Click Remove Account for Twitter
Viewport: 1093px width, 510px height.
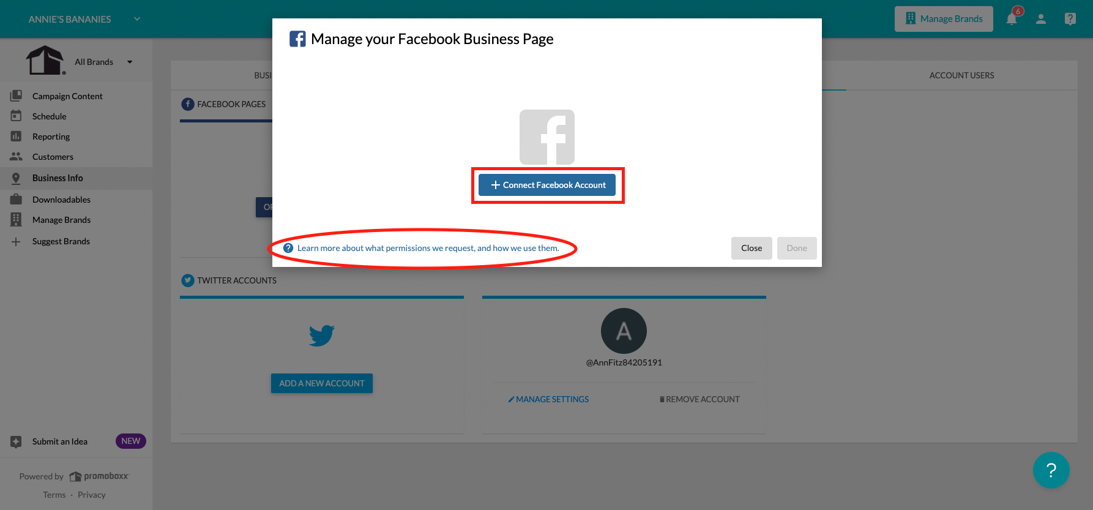(699, 399)
